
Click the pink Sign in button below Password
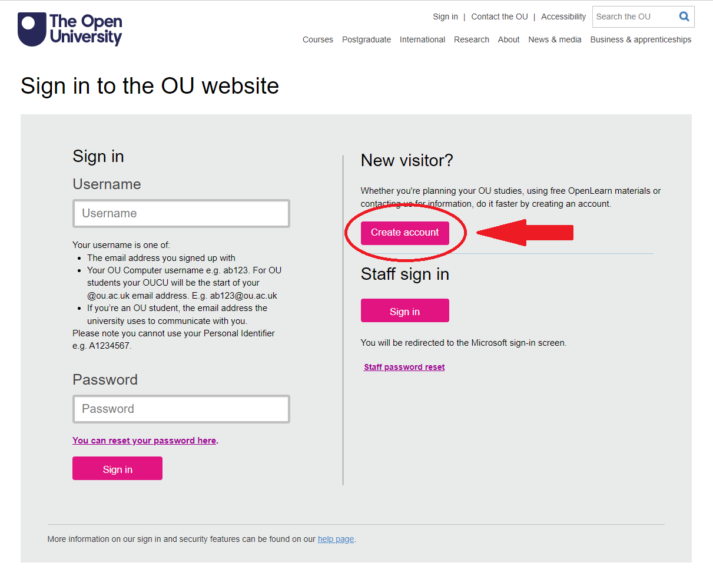click(x=117, y=468)
